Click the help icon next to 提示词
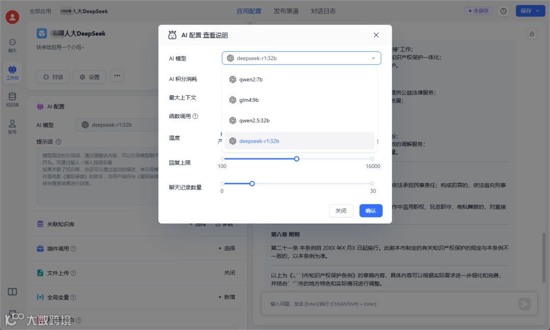This screenshot has height=330, width=550. tap(59, 142)
